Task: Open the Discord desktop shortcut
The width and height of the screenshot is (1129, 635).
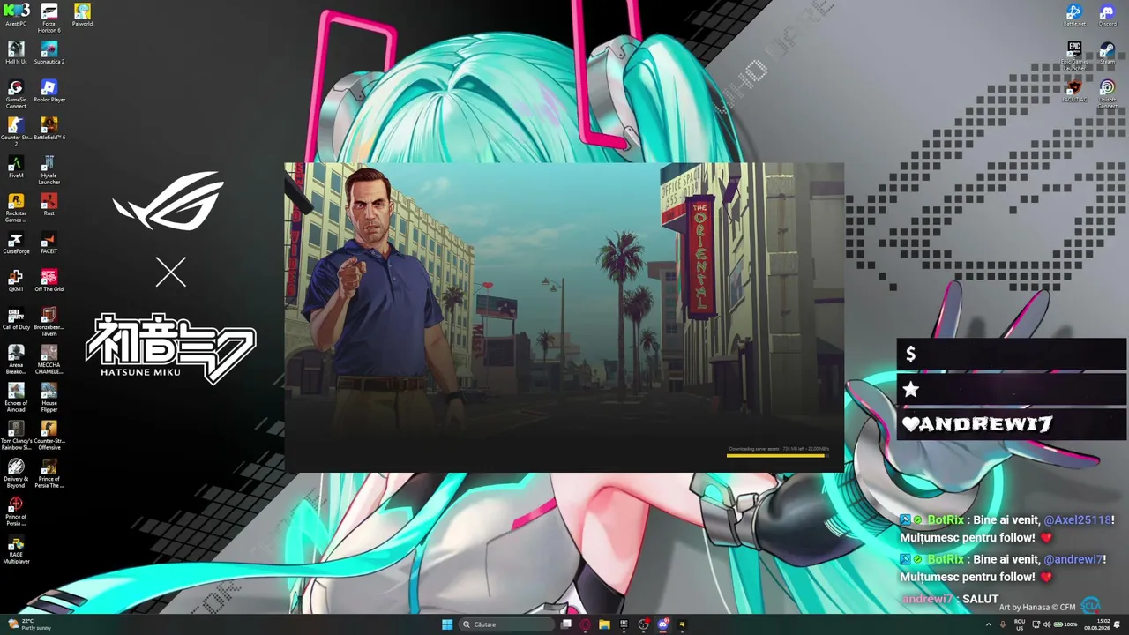Action: pos(1107,14)
